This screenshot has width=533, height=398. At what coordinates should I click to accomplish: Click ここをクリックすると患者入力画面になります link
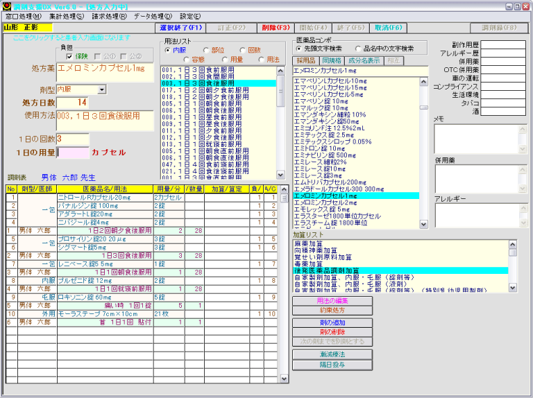coord(71,37)
